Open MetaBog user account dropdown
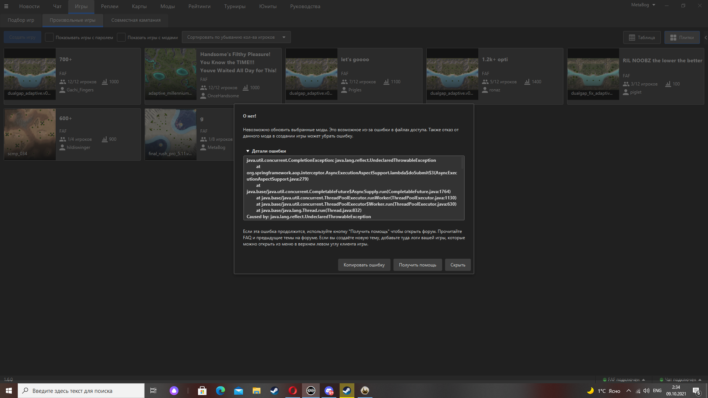This screenshot has width=708, height=398. (x=643, y=5)
